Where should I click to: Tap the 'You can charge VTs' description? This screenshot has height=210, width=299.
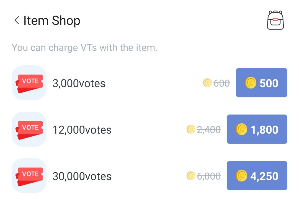coord(84,48)
